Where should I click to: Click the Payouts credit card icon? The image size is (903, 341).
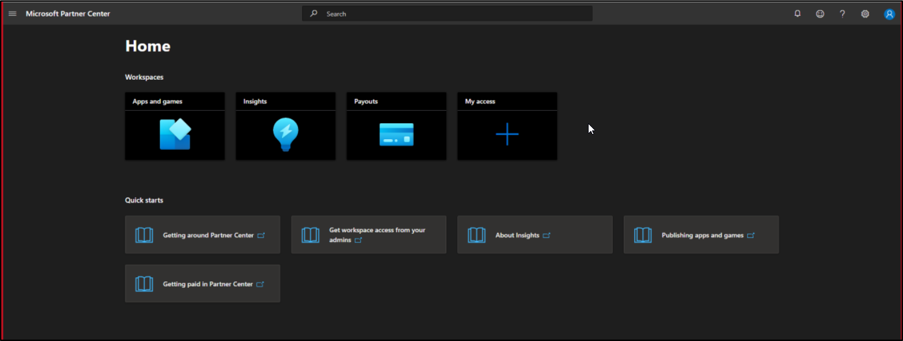click(x=396, y=135)
